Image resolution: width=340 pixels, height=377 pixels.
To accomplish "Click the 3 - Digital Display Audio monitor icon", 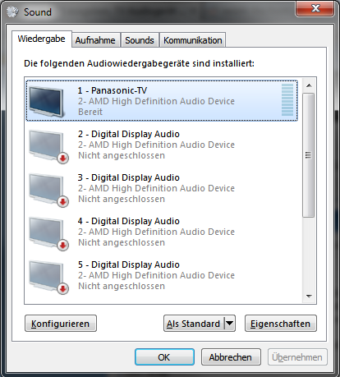I will [x=48, y=190].
